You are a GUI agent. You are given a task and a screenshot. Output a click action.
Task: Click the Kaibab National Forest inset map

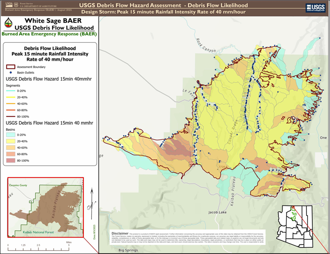click(x=46, y=208)
